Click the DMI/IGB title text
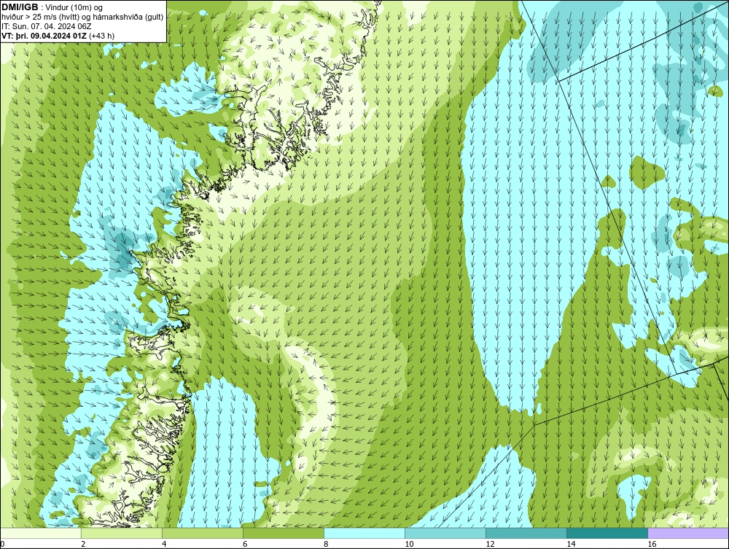Image resolution: width=729 pixels, height=549 pixels. click(x=20, y=7)
